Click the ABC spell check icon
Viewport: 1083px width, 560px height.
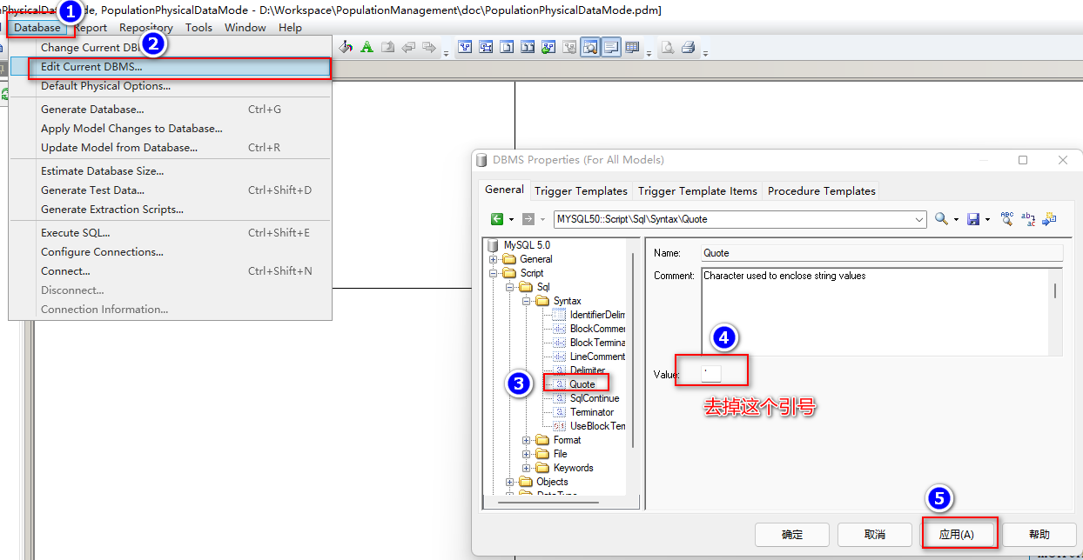click(1007, 219)
